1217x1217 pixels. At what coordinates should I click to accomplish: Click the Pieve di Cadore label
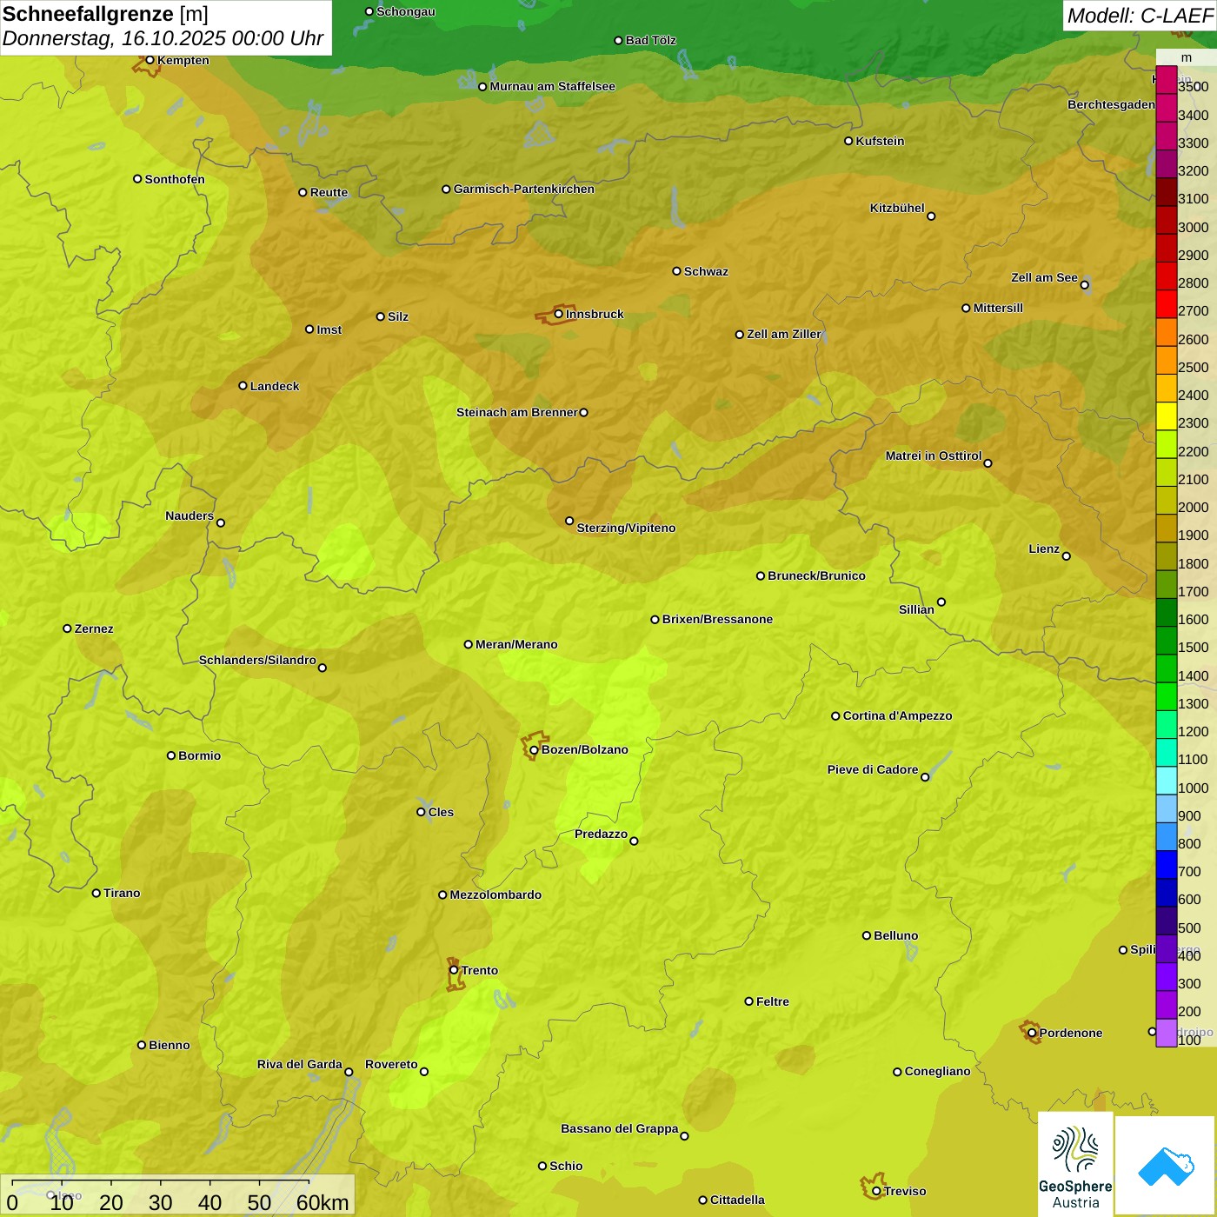873,769
